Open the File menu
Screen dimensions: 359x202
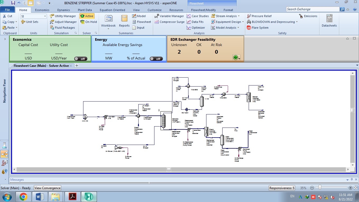coord(7,10)
